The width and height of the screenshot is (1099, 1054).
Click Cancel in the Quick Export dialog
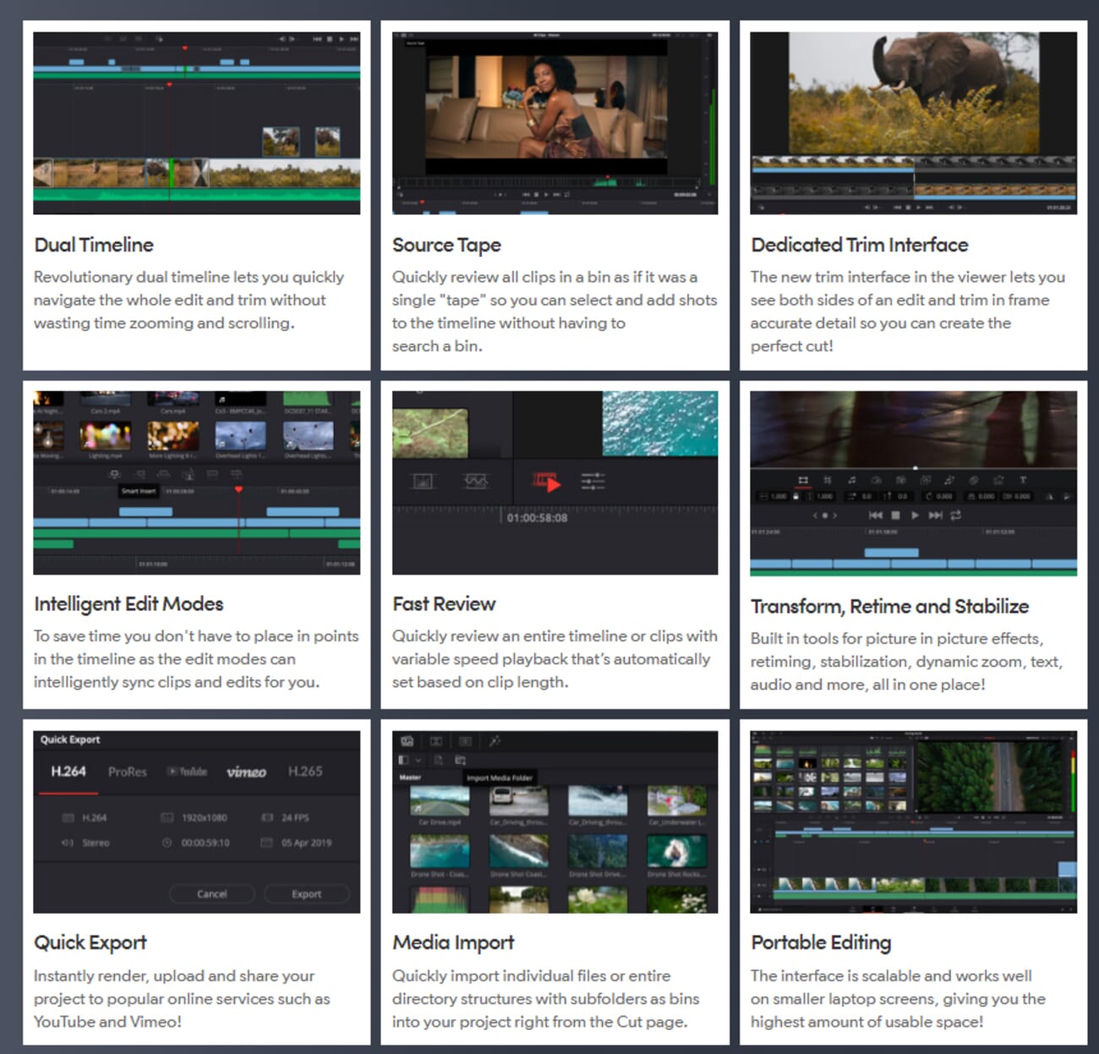[211, 894]
